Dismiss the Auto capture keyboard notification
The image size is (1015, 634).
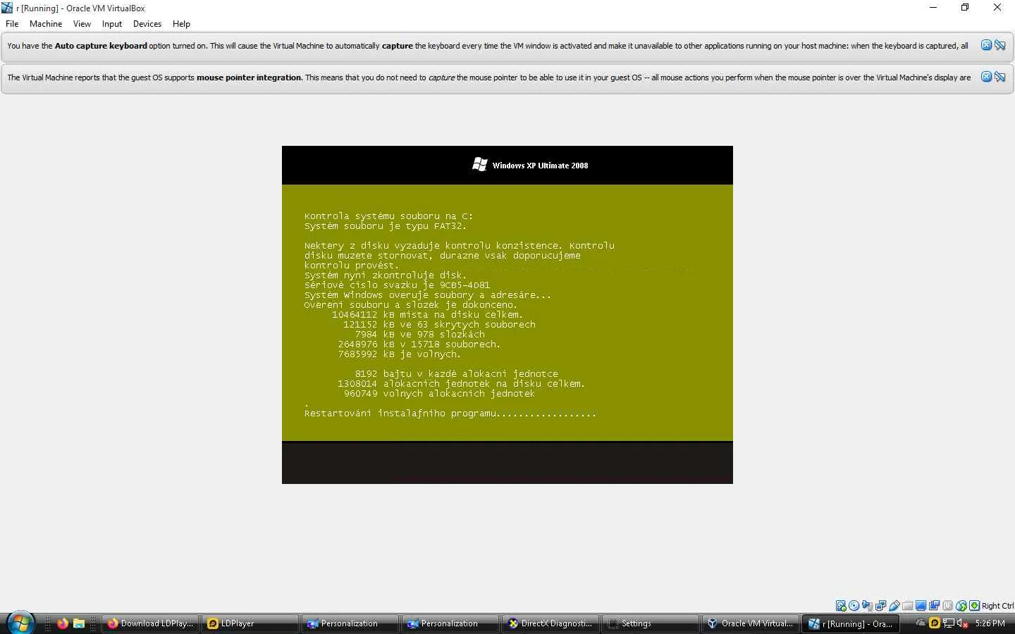tap(987, 45)
